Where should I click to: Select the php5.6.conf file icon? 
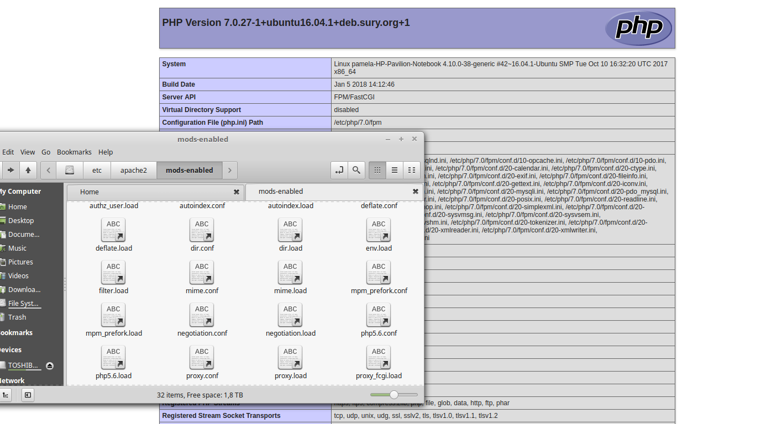[x=379, y=315]
